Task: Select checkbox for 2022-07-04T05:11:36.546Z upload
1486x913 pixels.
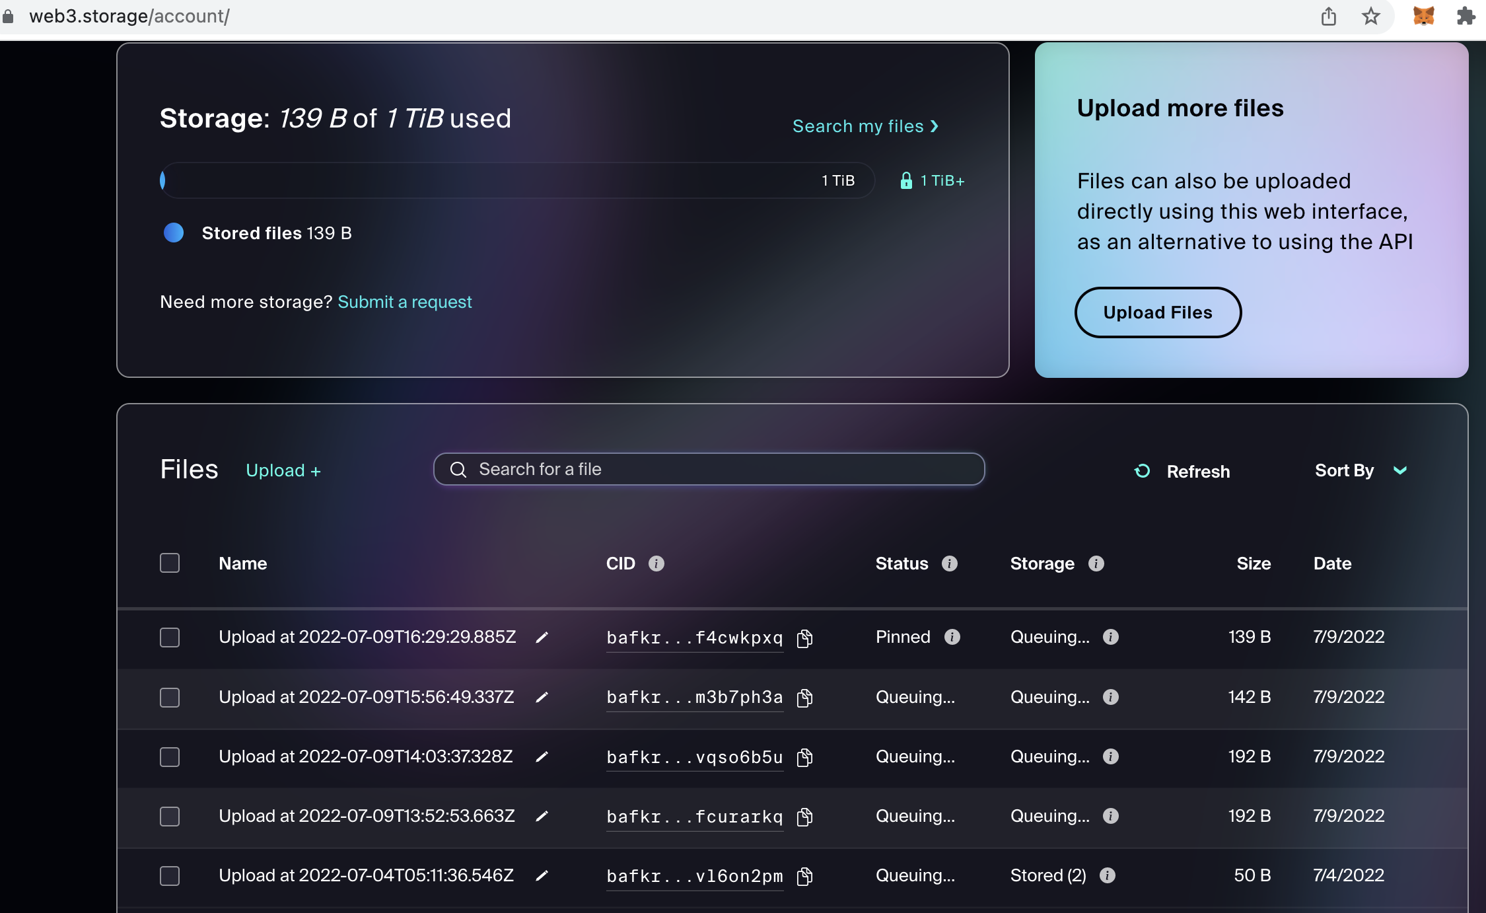Action: click(170, 876)
